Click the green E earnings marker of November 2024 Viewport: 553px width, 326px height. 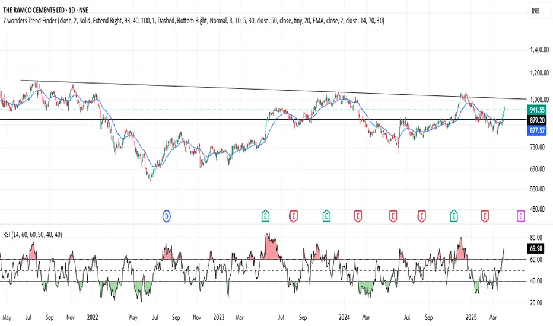454,216
